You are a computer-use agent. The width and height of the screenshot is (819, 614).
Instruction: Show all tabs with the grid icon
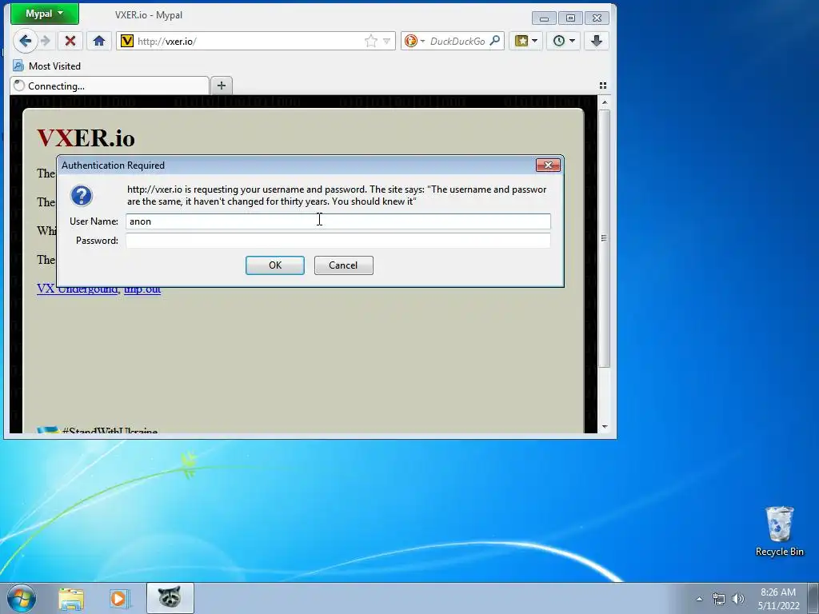[x=603, y=86]
